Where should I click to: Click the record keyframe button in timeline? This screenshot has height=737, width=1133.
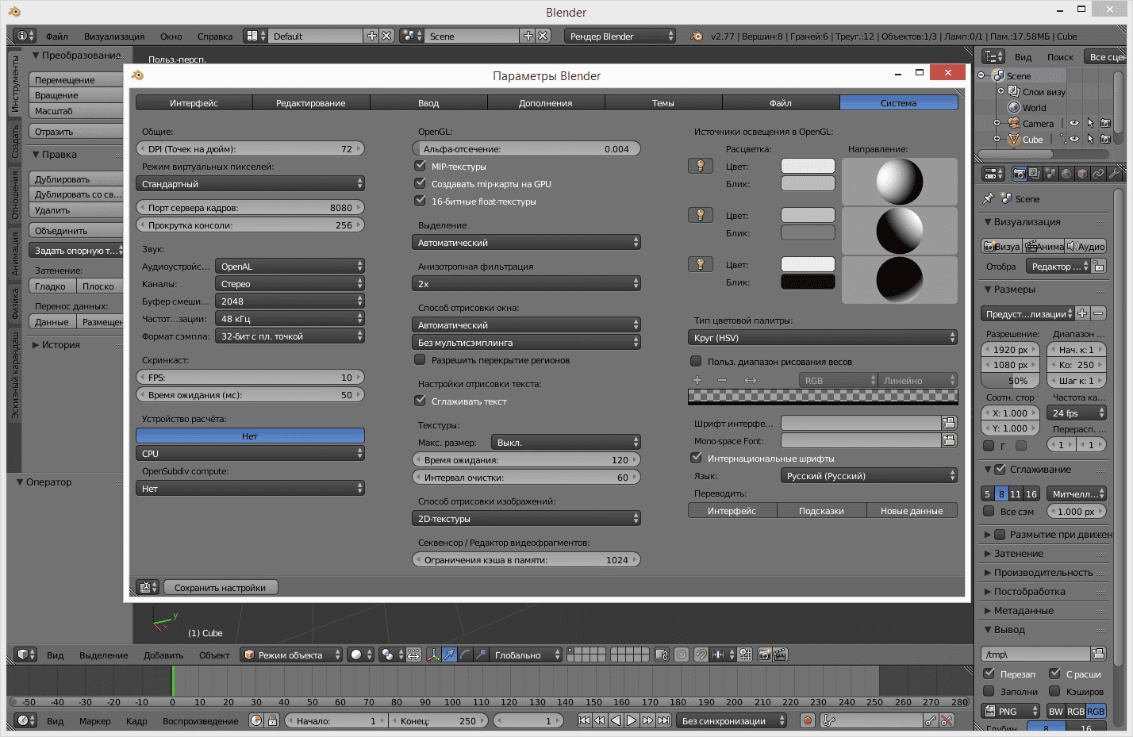[808, 720]
